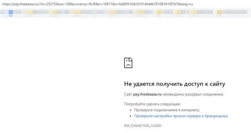Open the leftmost yellow bookmark folder
The height and width of the screenshot is (133, 251).
[x=29, y=12]
